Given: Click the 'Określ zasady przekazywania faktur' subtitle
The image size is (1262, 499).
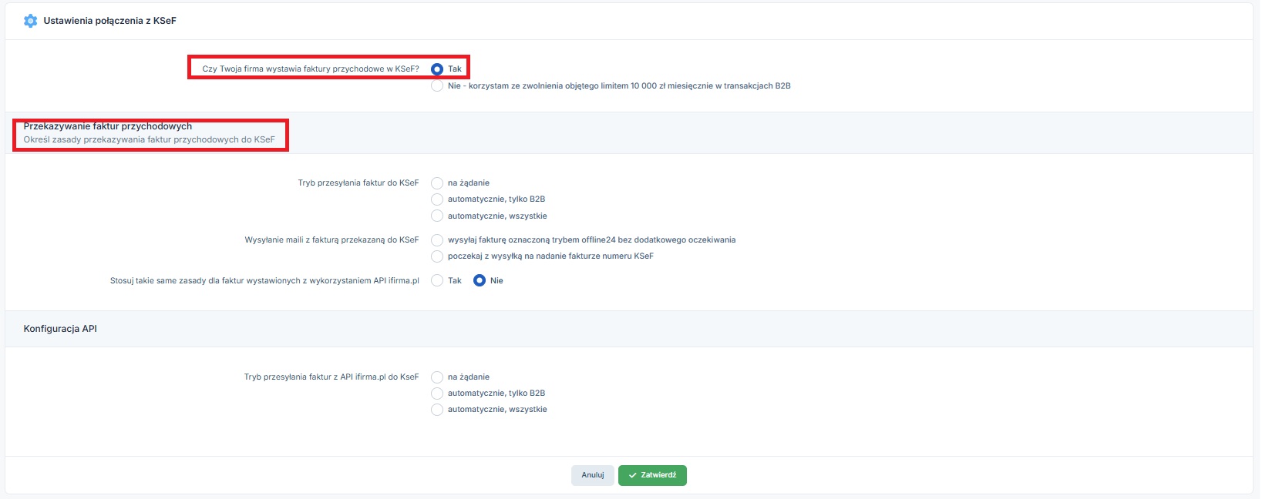Looking at the screenshot, I should point(149,140).
